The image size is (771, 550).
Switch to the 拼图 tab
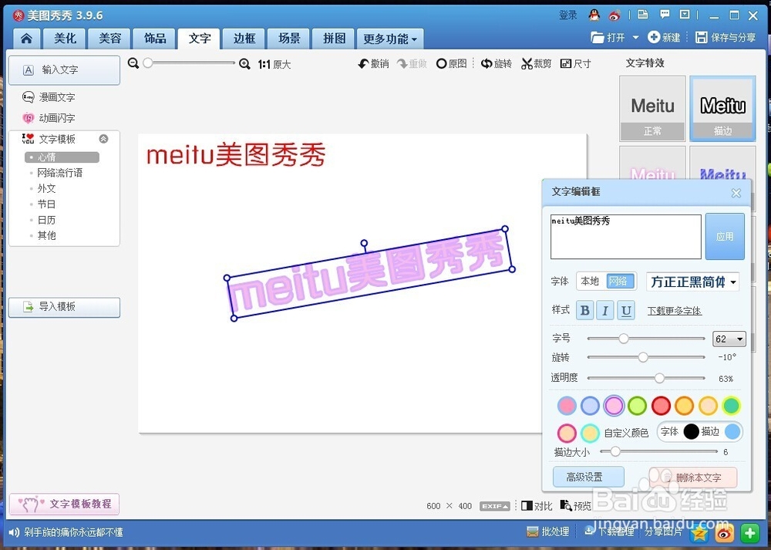click(332, 39)
